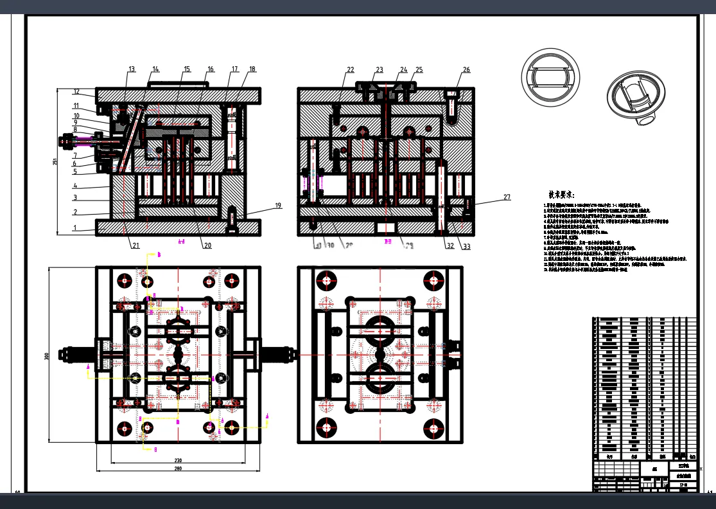Click part callout number 15

(x=187, y=69)
